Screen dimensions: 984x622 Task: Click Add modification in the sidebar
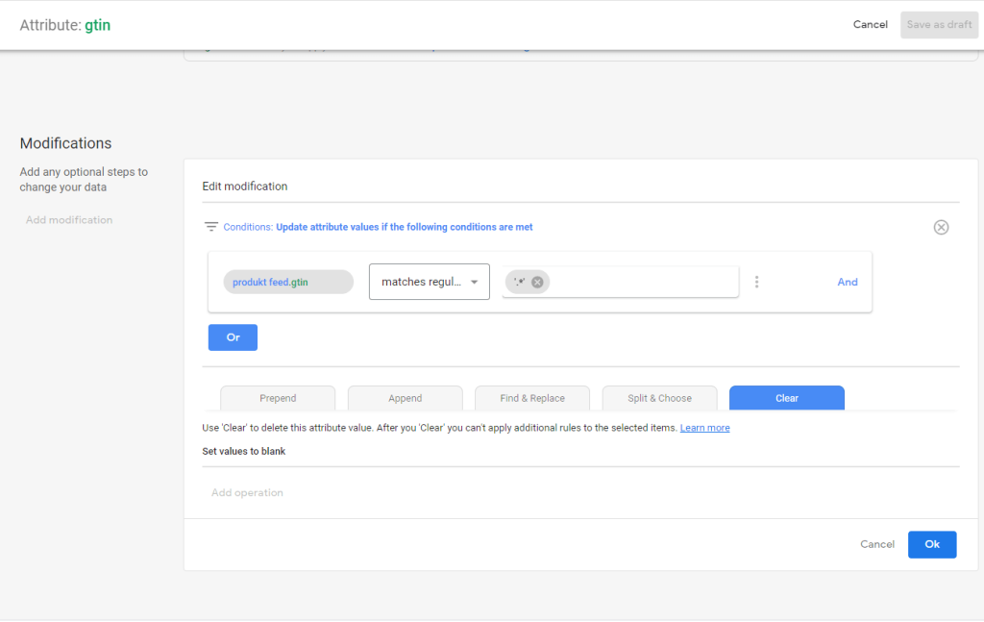69,220
